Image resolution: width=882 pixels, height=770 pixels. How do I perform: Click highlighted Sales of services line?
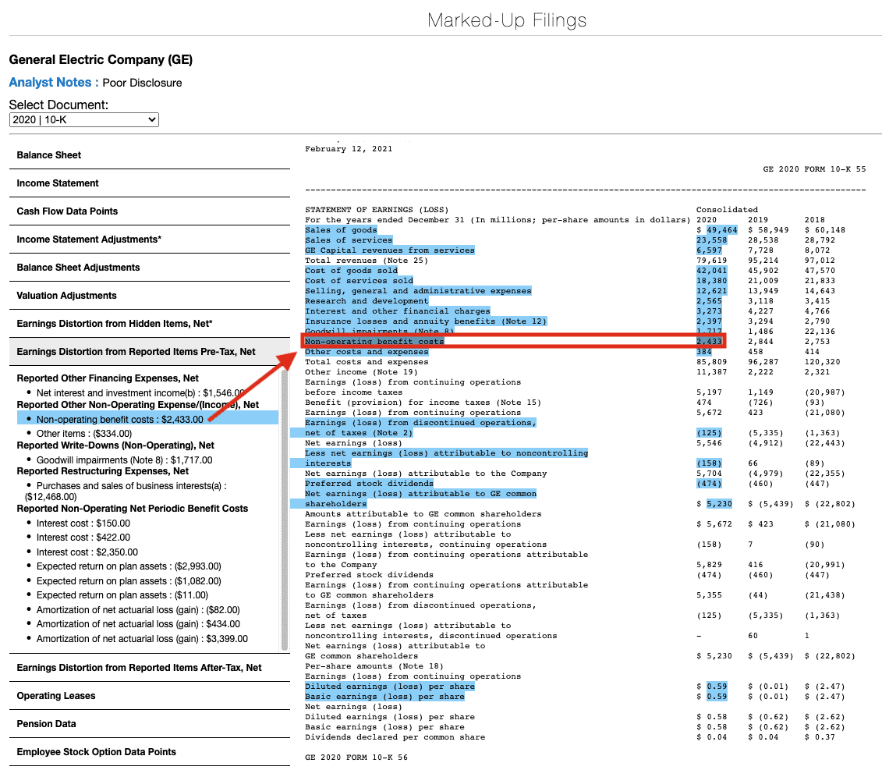[x=349, y=240]
